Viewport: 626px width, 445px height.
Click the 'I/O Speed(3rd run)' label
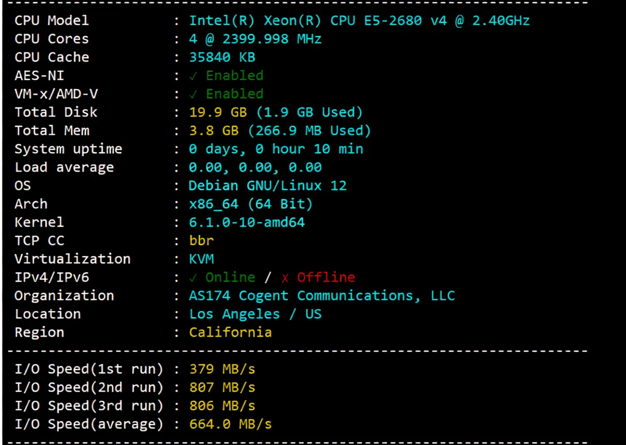tap(89, 406)
